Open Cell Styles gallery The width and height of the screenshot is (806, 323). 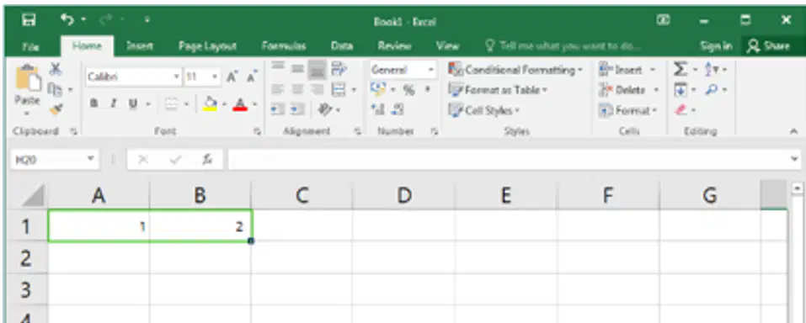(485, 110)
